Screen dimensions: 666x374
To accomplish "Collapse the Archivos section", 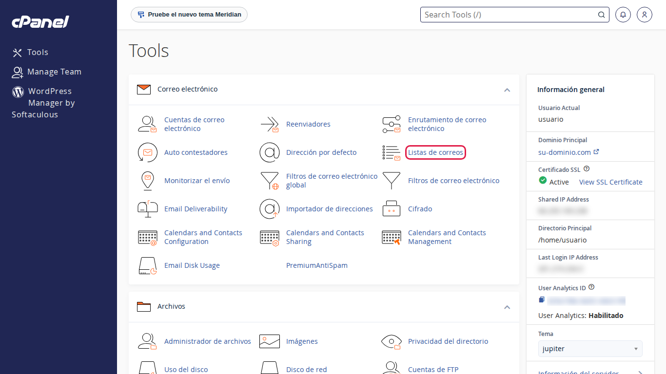I will click(507, 307).
